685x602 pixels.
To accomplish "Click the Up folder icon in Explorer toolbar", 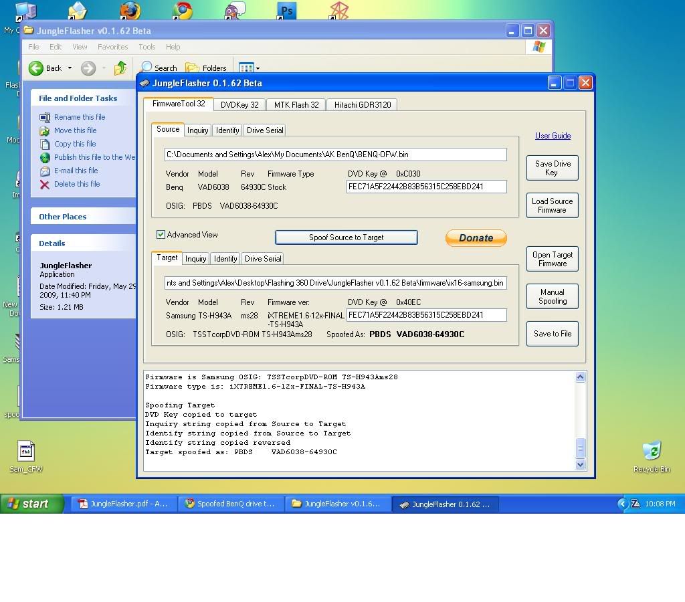I will pos(120,68).
